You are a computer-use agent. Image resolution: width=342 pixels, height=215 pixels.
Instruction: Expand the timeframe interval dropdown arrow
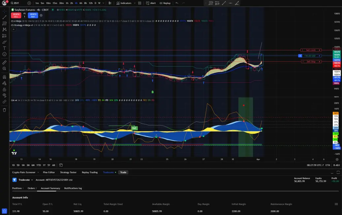point(103,3)
